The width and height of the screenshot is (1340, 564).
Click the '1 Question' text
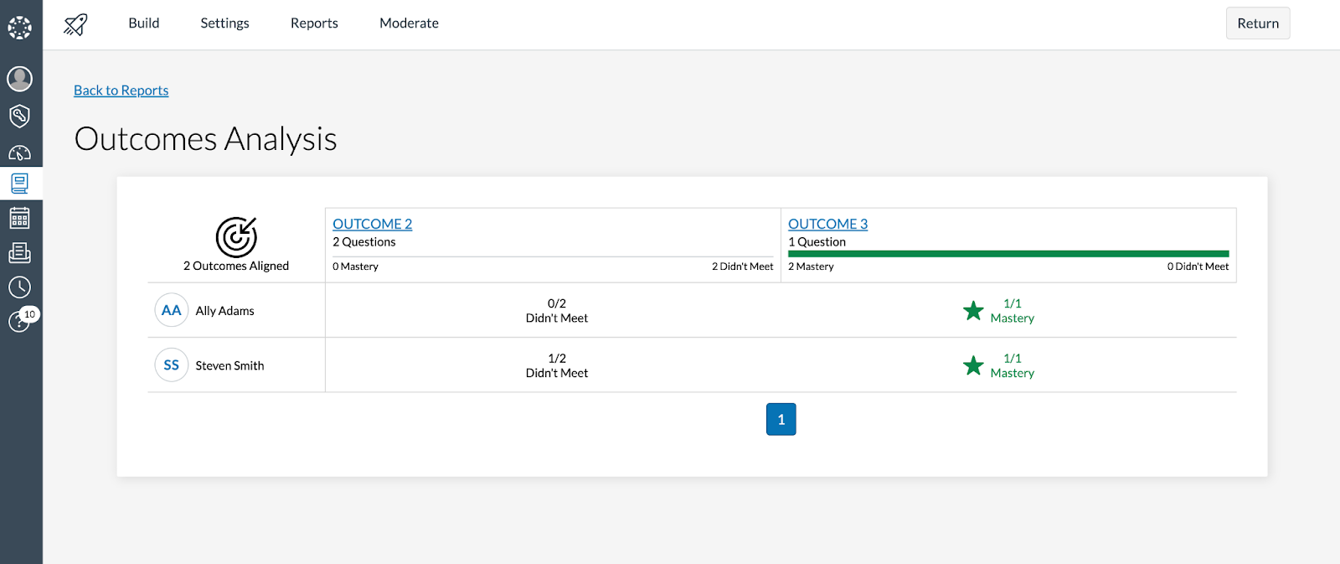click(x=817, y=241)
